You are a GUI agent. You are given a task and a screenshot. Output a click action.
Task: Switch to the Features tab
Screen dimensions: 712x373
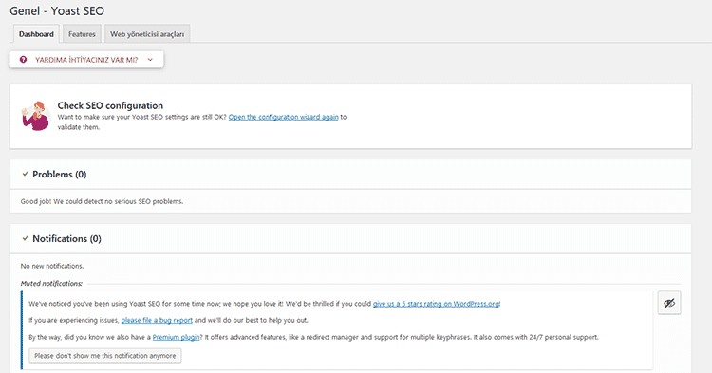pos(82,34)
